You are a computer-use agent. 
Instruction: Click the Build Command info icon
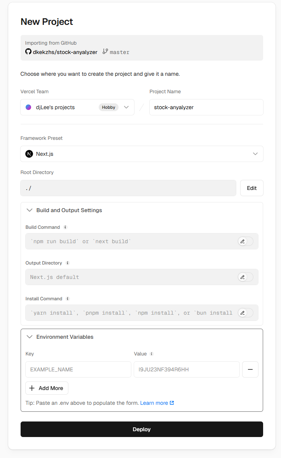(x=65, y=227)
